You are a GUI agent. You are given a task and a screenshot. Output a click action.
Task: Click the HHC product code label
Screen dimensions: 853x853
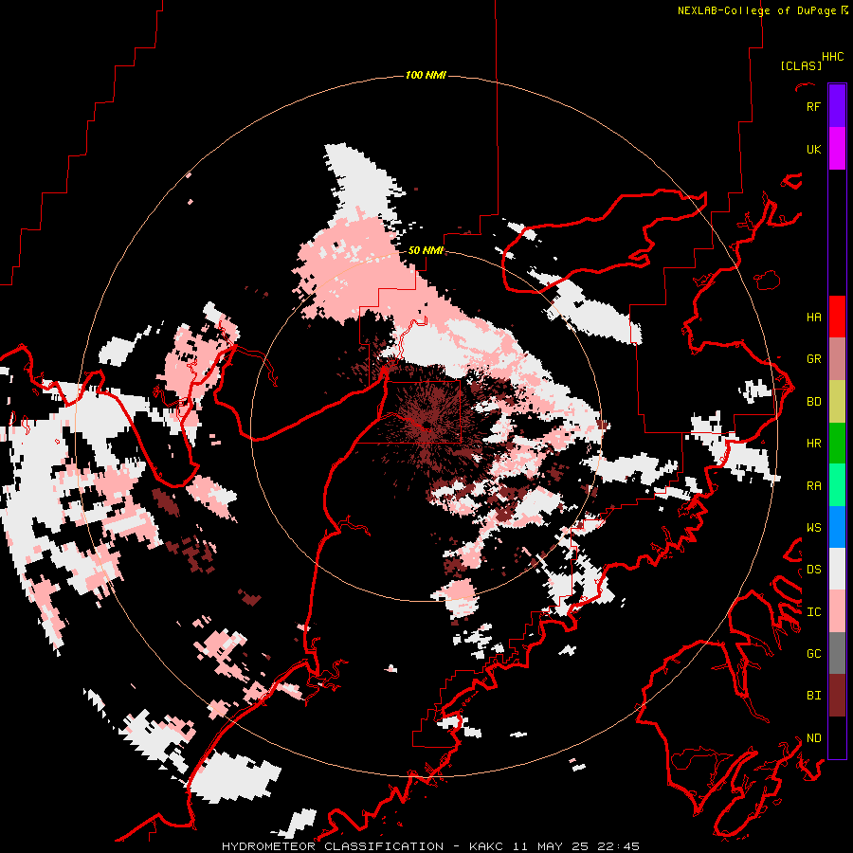point(832,57)
